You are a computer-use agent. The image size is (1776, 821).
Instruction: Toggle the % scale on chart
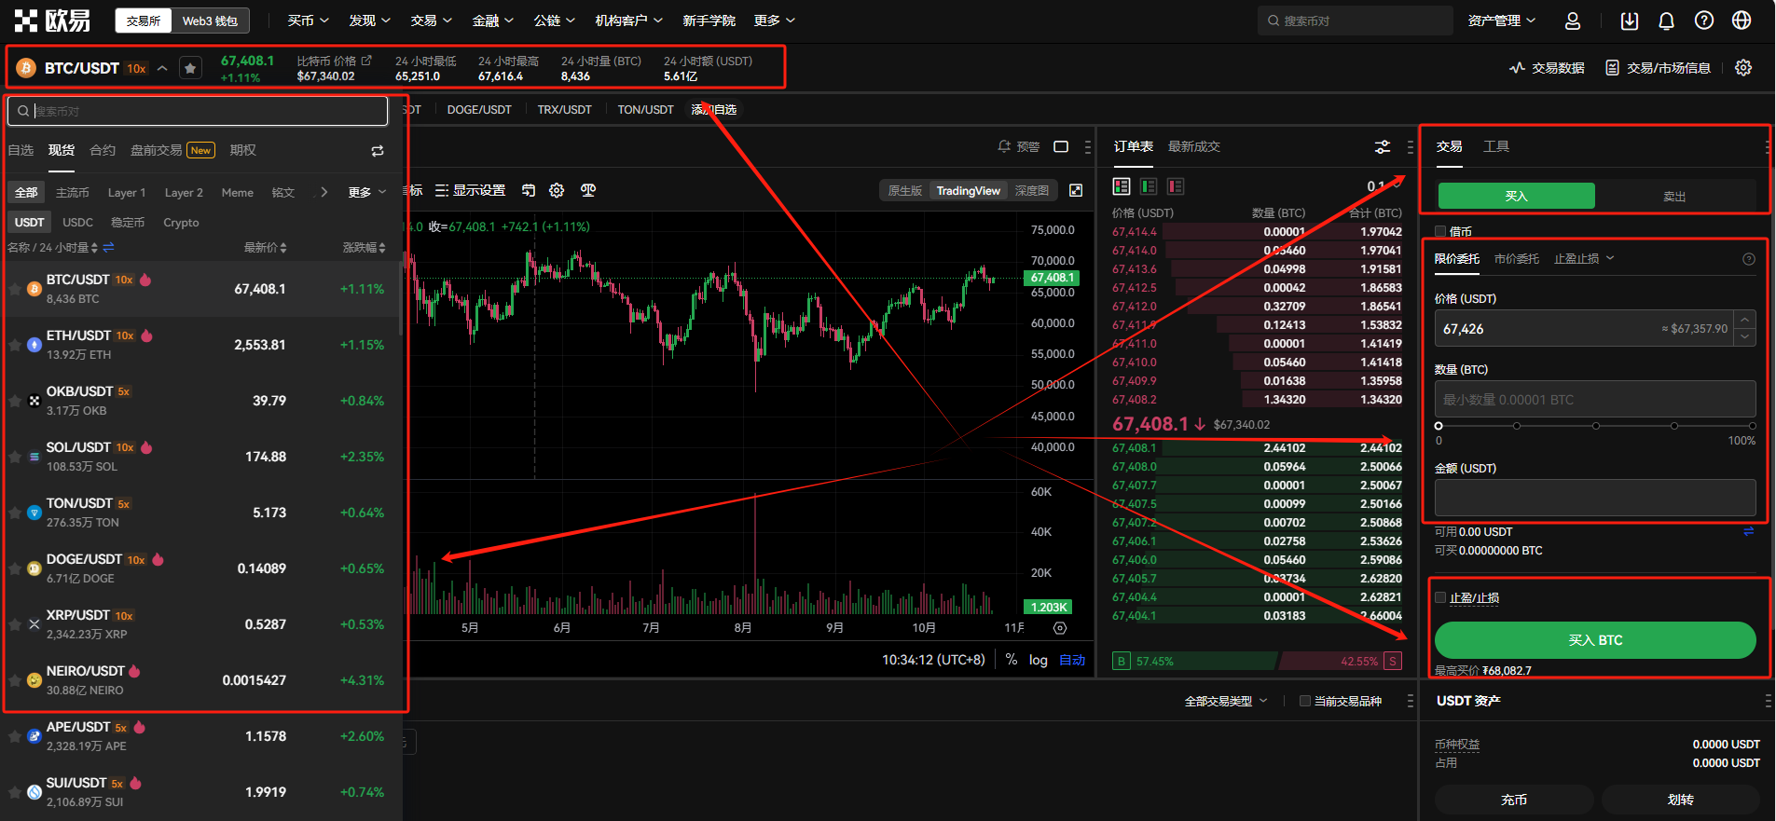[1012, 660]
